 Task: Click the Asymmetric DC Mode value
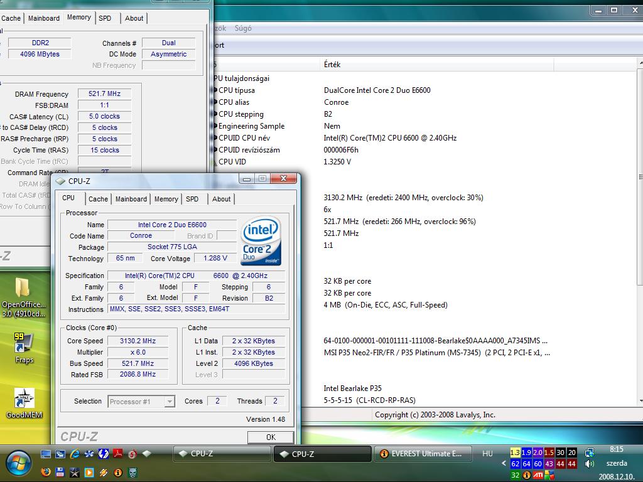pos(168,54)
